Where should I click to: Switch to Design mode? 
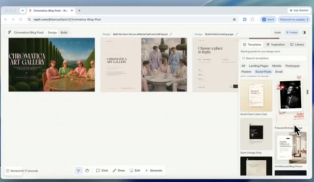[x=52, y=32]
